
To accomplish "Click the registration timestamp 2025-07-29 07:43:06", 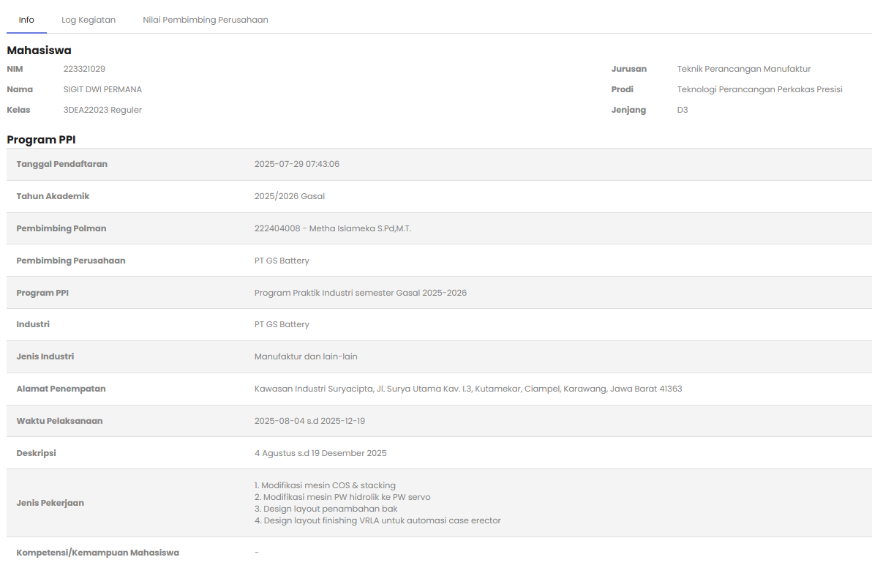I will (x=296, y=164).
